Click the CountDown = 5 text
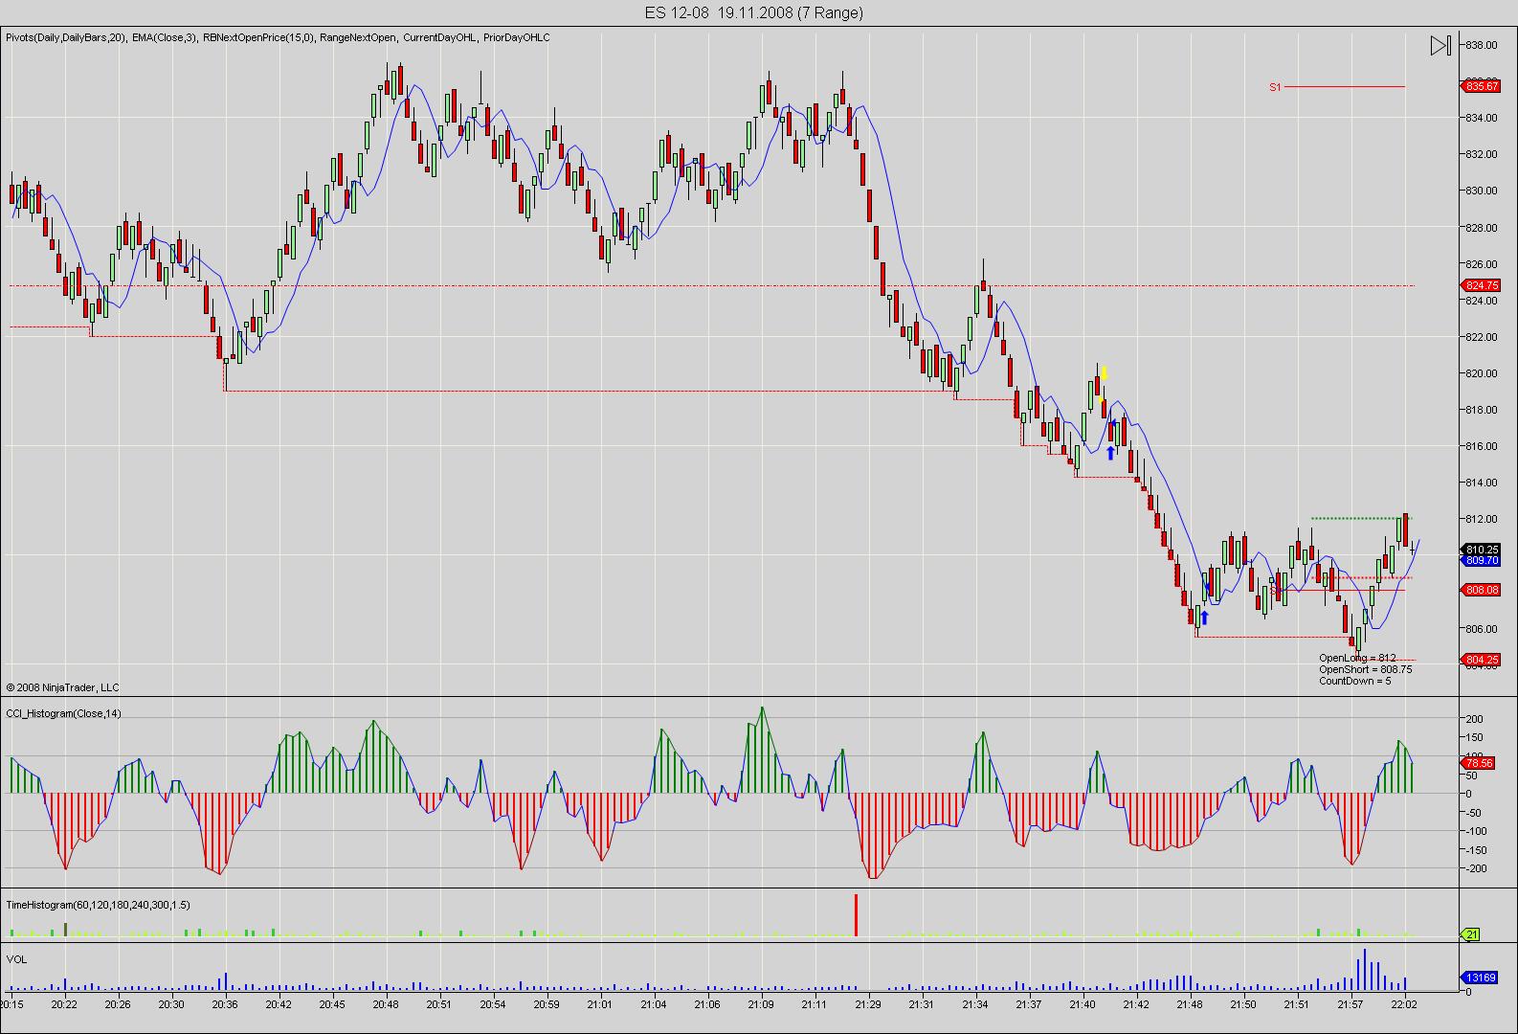The image size is (1518, 1034). 1355,681
